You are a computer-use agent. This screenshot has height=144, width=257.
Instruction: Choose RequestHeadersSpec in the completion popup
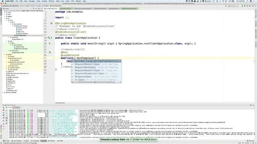click(x=96, y=70)
